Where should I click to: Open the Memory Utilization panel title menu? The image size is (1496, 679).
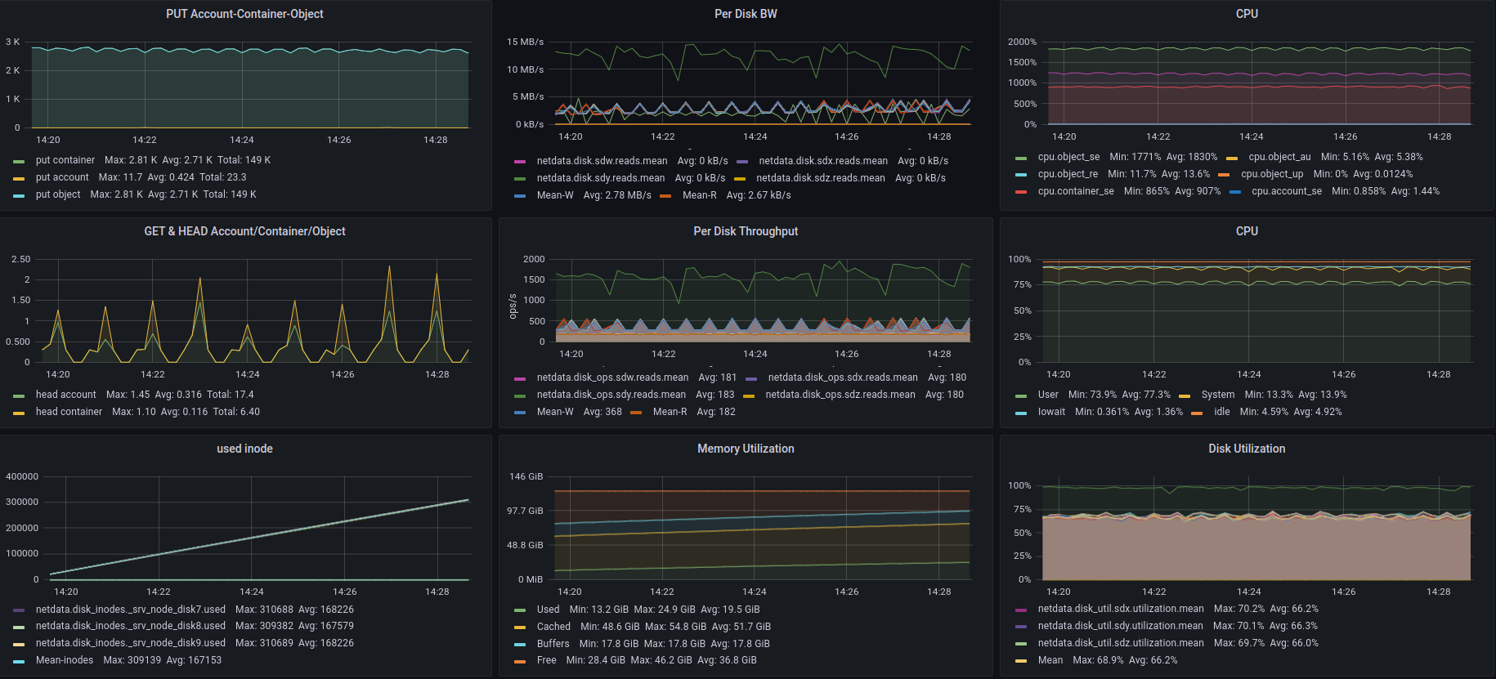[x=746, y=449]
